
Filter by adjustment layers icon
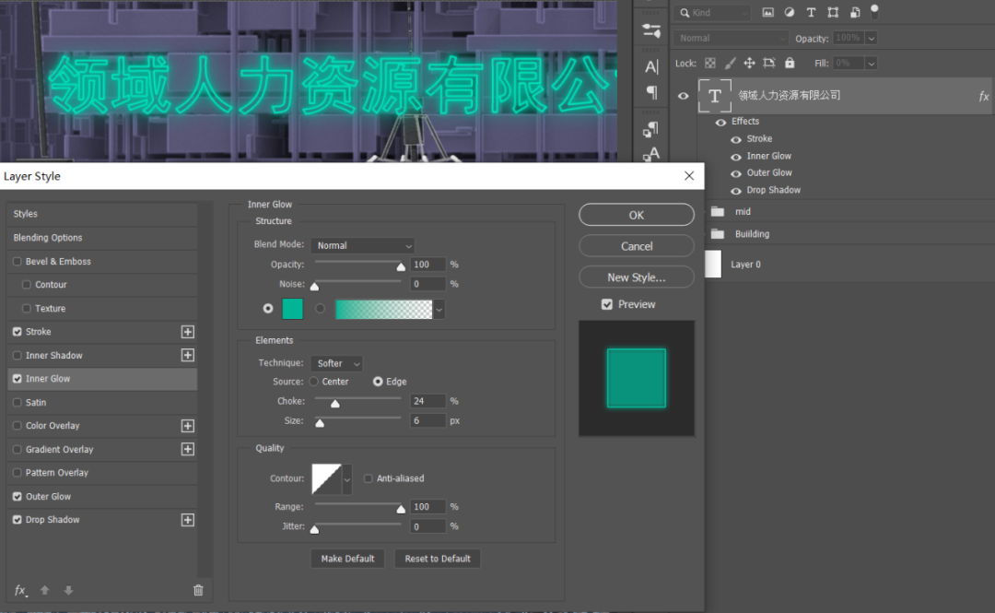(x=790, y=13)
